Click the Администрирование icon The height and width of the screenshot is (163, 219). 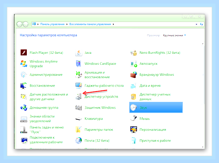(24, 75)
